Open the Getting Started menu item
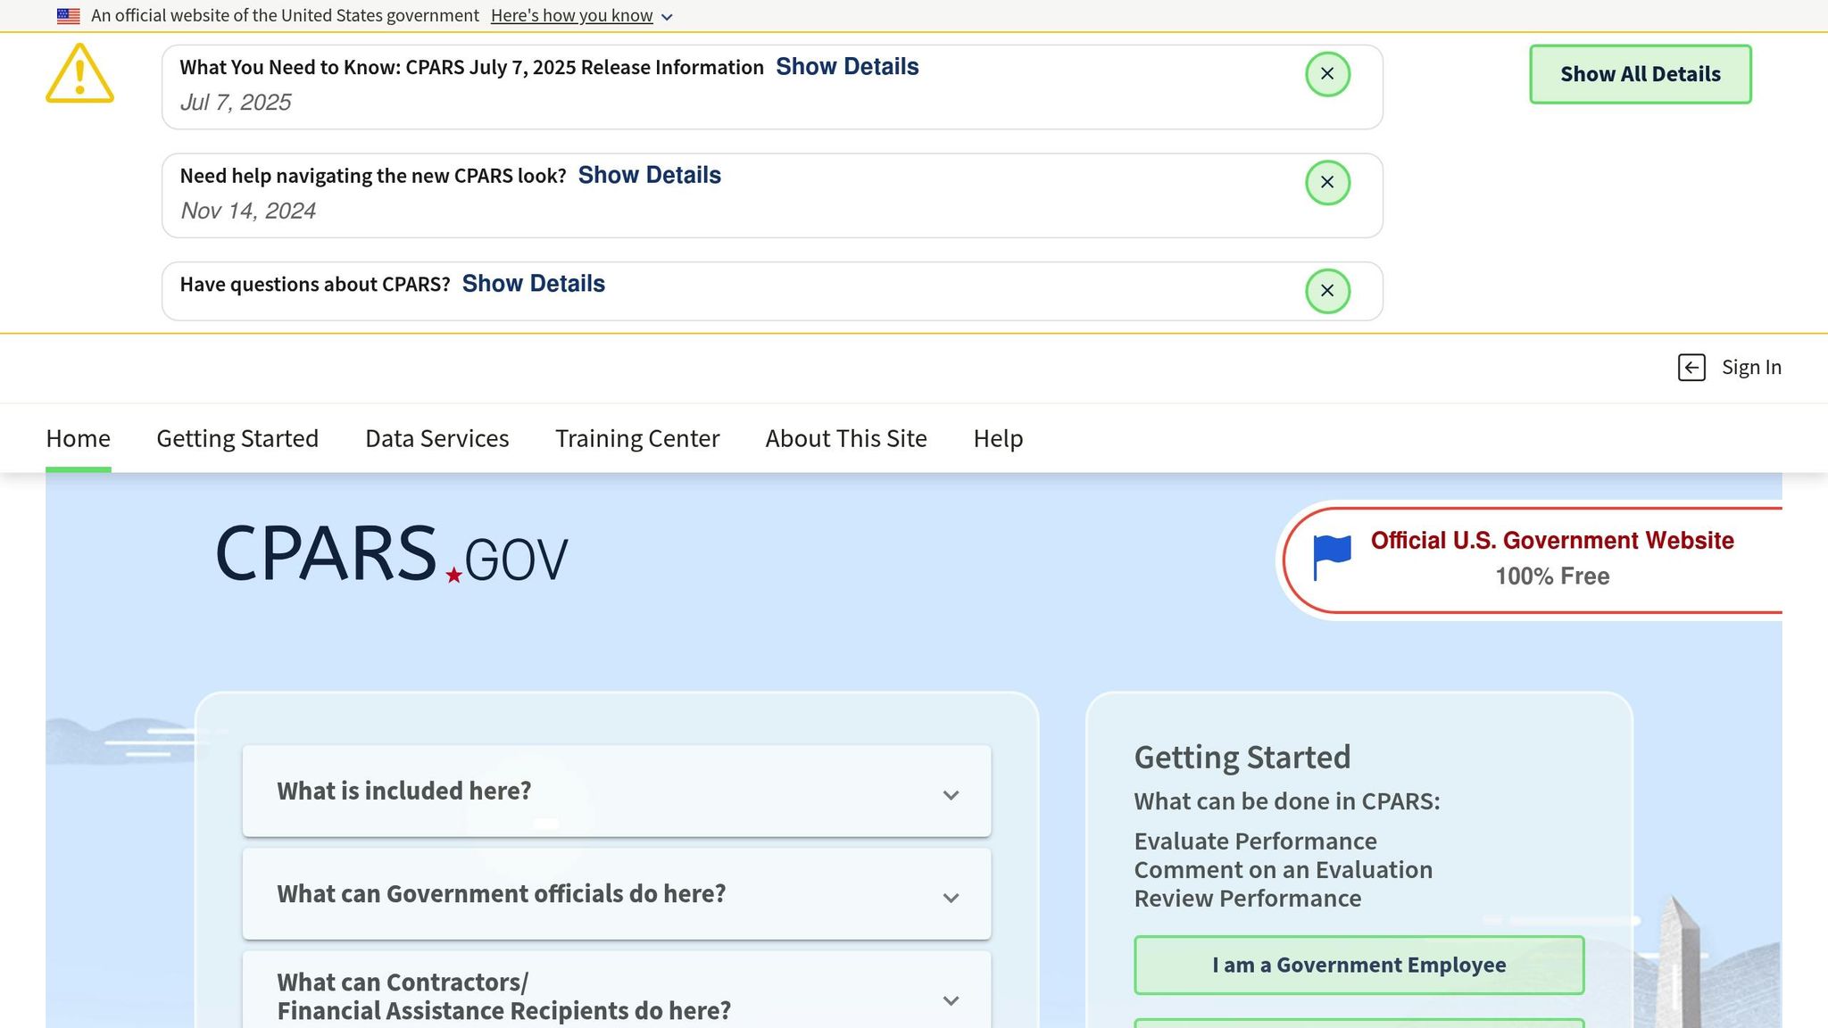Image resolution: width=1828 pixels, height=1028 pixels. tap(237, 438)
